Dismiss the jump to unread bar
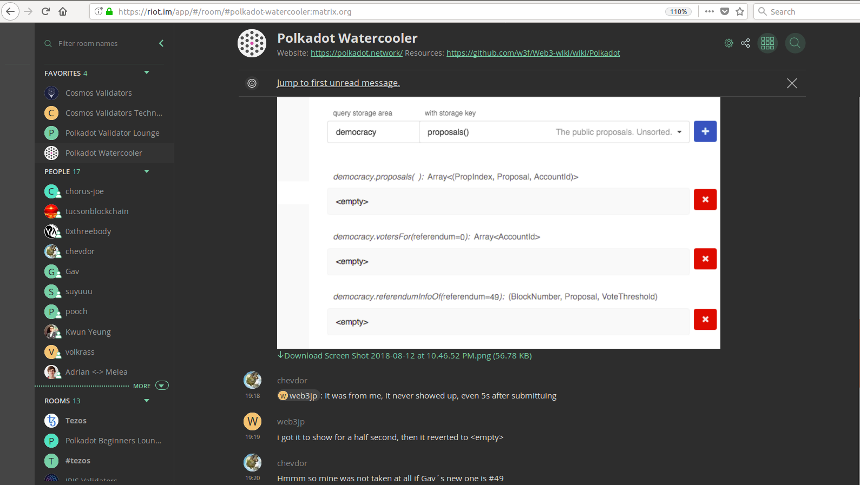 [792, 83]
